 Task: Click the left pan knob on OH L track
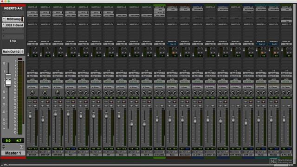[131, 93]
